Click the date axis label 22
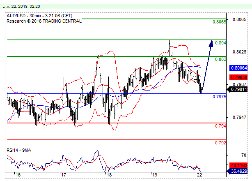The height and width of the screenshot is (181, 252). 199,175
